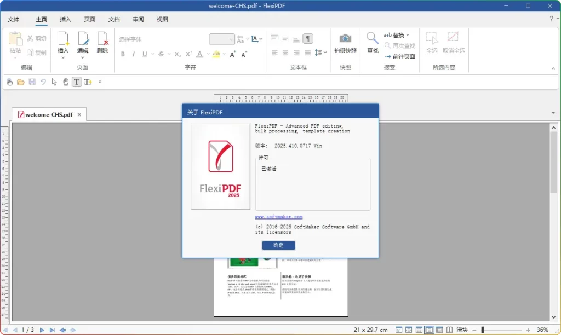This screenshot has height=335, width=561.
Task: Toggle Subscript formatting
Action: click(178, 54)
